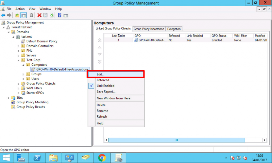Click the blue Help question mark icon

pyautogui.click(x=59, y=15)
